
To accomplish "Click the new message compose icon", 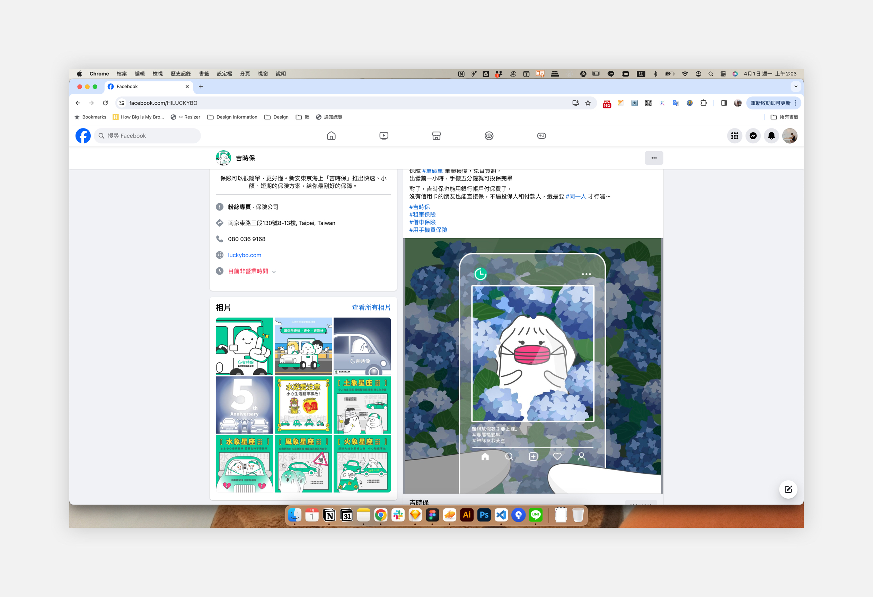I will [788, 489].
